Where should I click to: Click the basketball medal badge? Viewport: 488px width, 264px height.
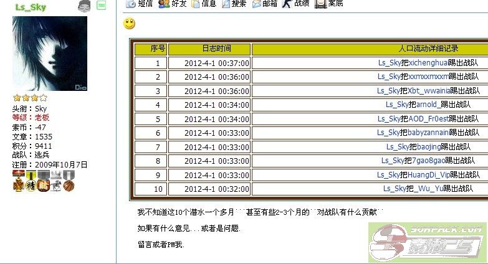[69, 184]
